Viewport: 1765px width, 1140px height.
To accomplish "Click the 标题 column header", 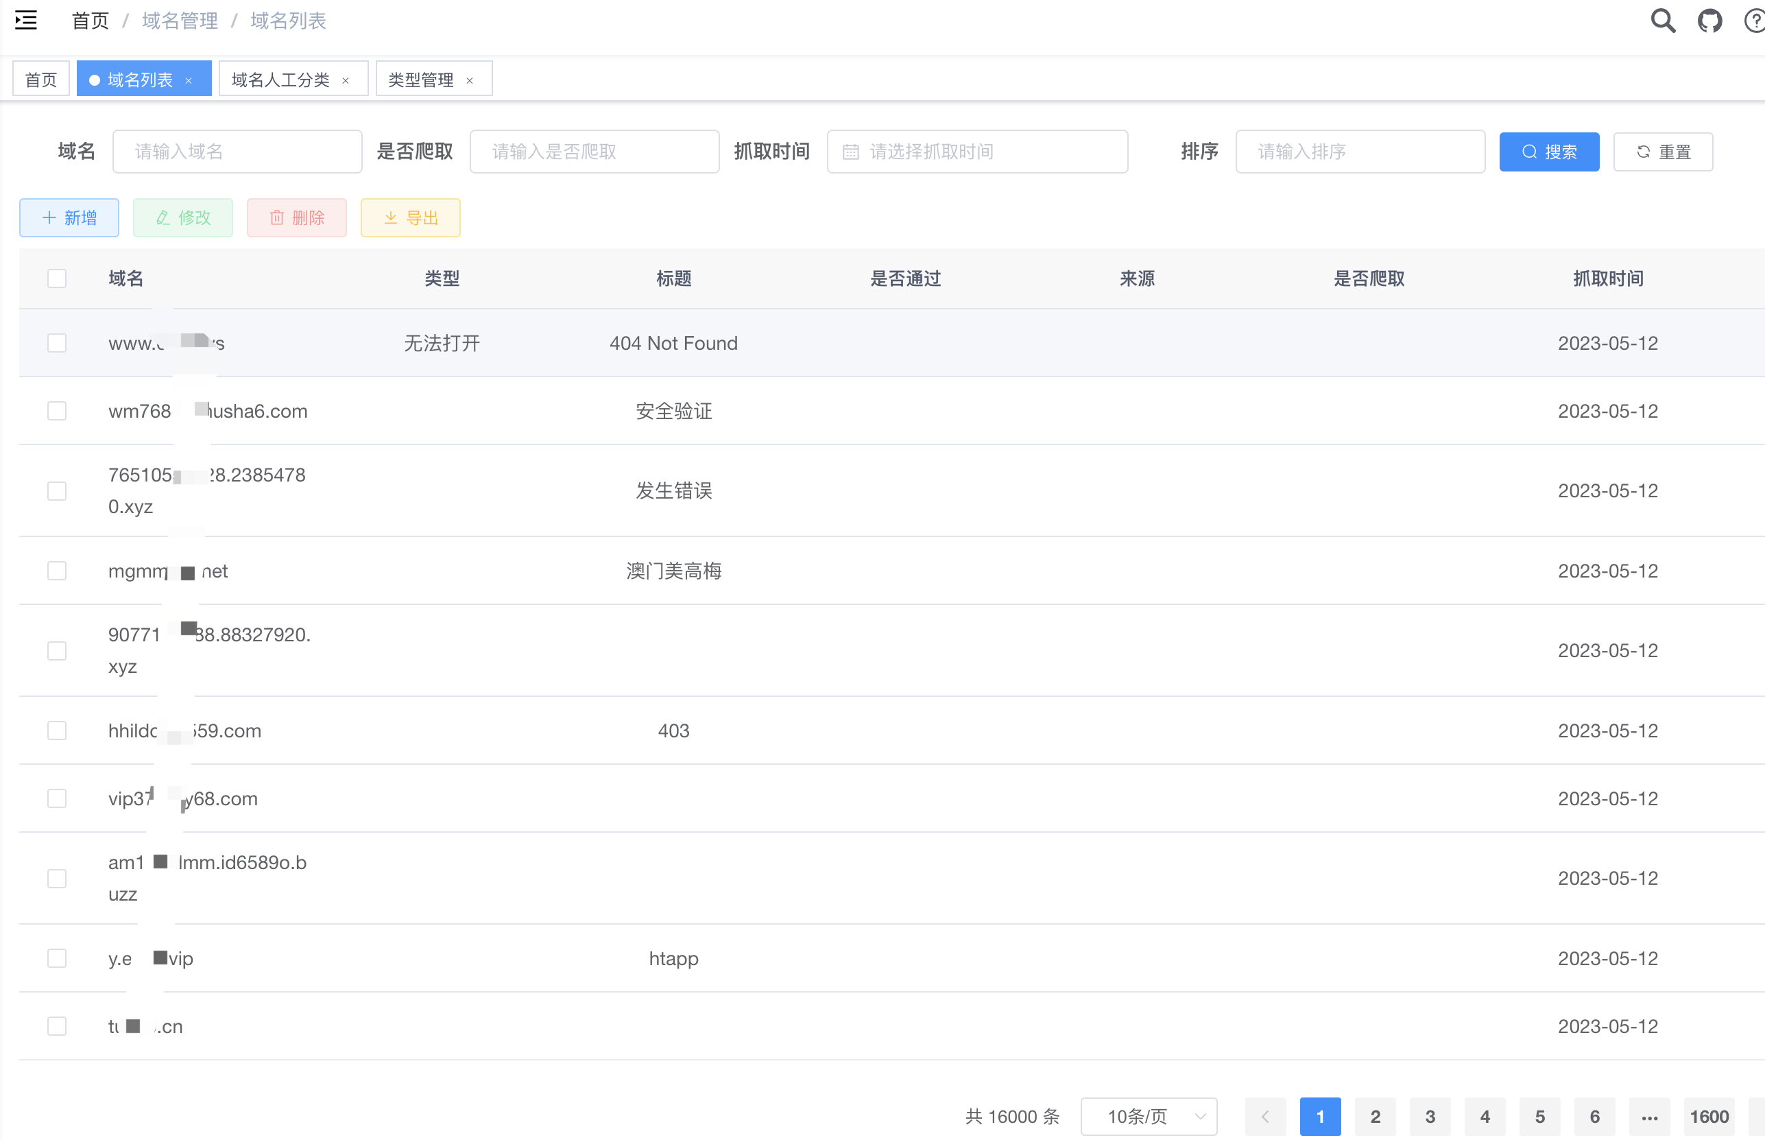I will 673,278.
